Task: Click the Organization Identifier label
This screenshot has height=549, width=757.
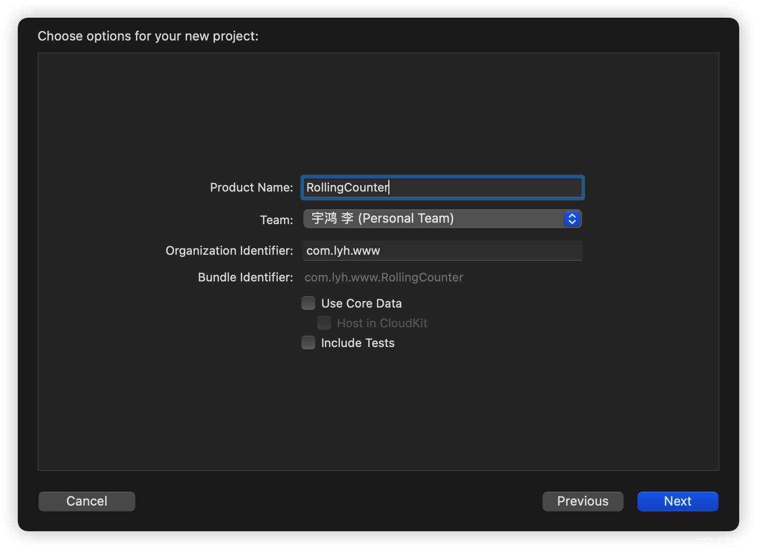Action: click(x=229, y=251)
